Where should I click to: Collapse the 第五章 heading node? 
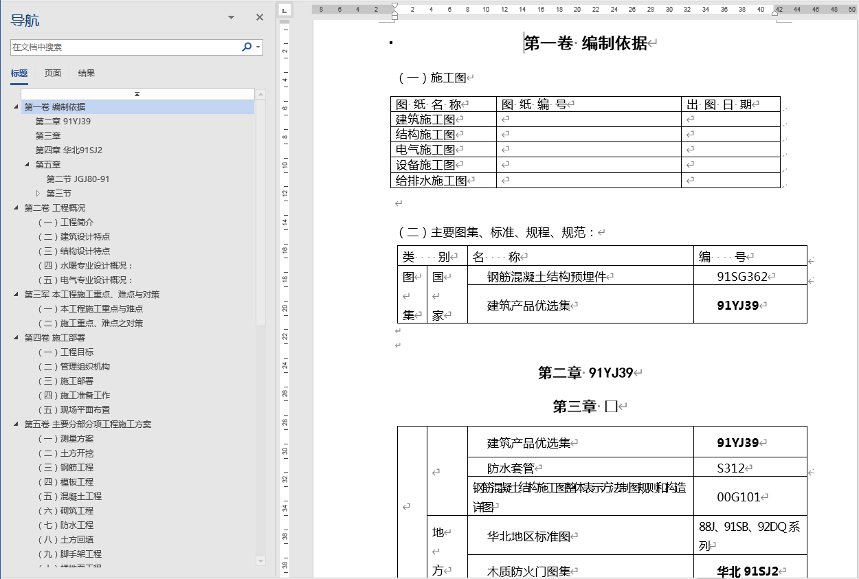(26, 164)
